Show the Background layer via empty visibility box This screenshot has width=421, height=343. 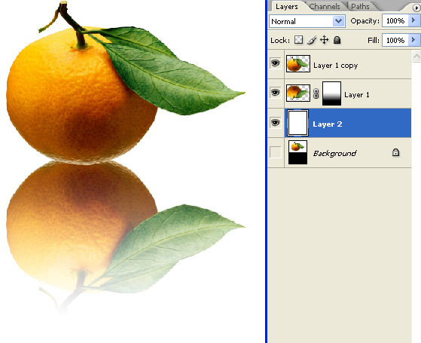276,152
